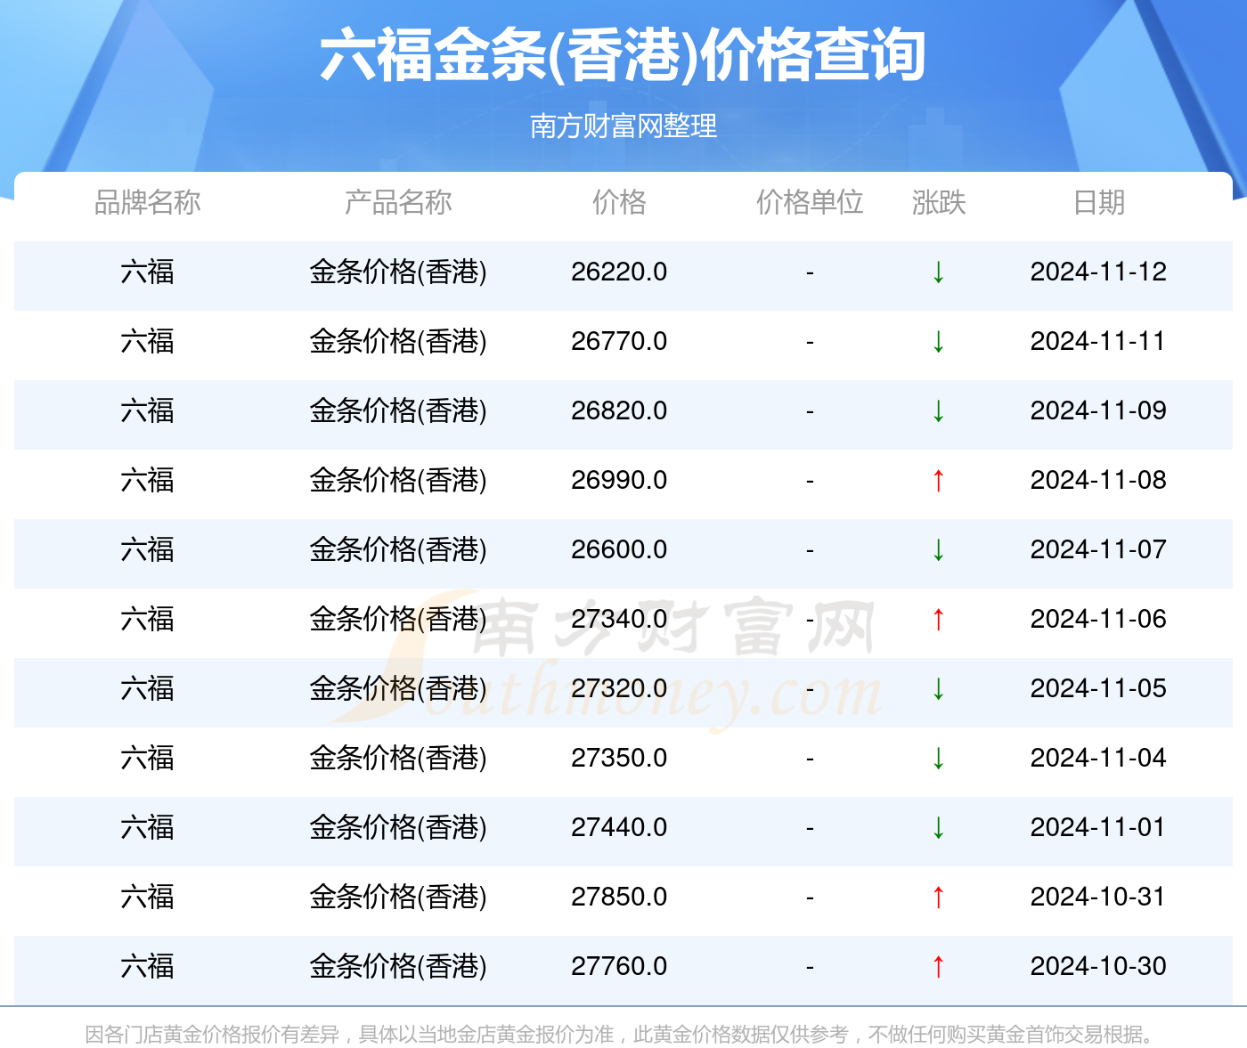Click the date 2024-10-31
1247x1048 pixels.
coord(1098,897)
